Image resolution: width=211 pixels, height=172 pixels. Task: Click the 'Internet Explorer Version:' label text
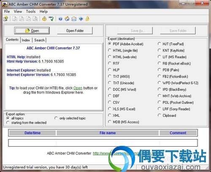pos(28,75)
